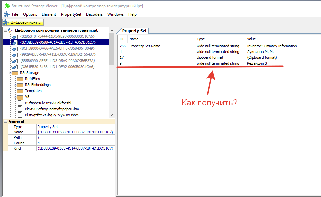Open the Help menu
Screen dimensions: 321x197
point(132,14)
